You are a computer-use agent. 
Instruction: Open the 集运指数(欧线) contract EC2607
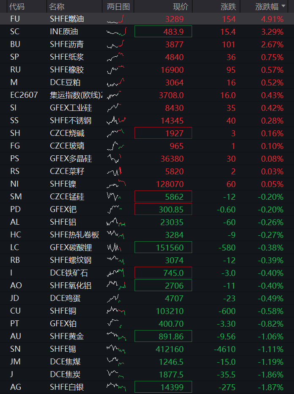click(24, 95)
